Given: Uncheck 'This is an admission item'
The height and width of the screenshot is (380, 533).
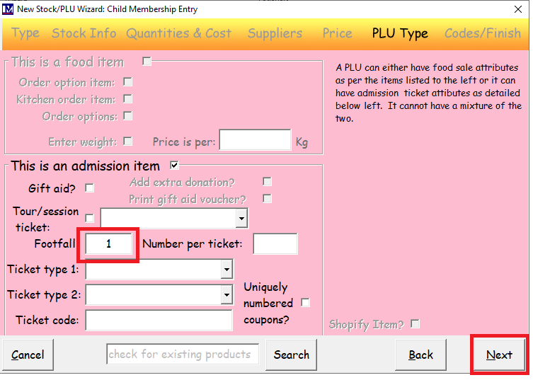Looking at the screenshot, I should tap(174, 166).
